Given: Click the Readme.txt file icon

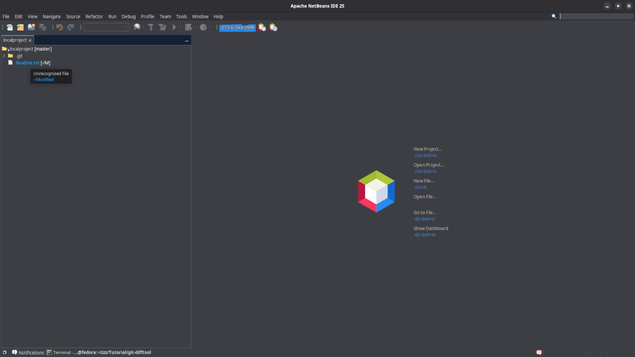Looking at the screenshot, I should (10, 62).
